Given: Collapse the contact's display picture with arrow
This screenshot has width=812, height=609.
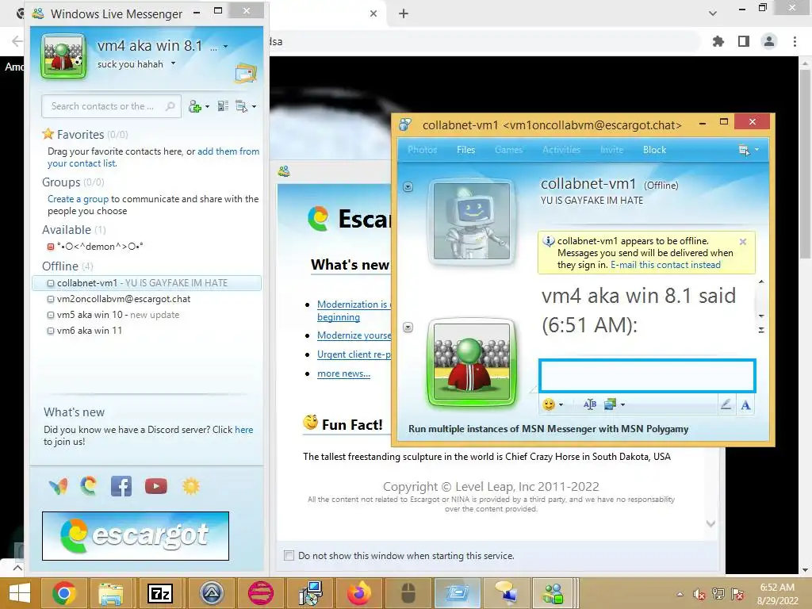Looking at the screenshot, I should pyautogui.click(x=408, y=187).
